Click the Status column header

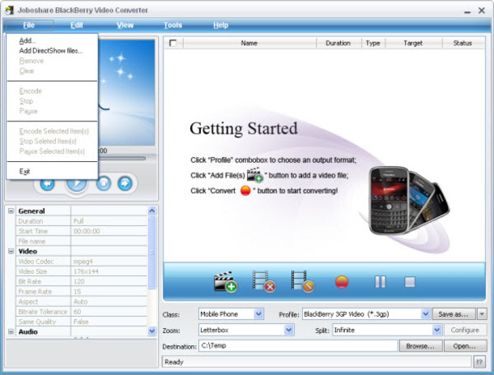(x=462, y=43)
